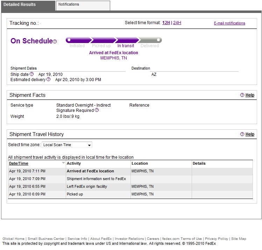Click Signature Required question mark icon
The image size is (262, 250).
click(x=97, y=110)
